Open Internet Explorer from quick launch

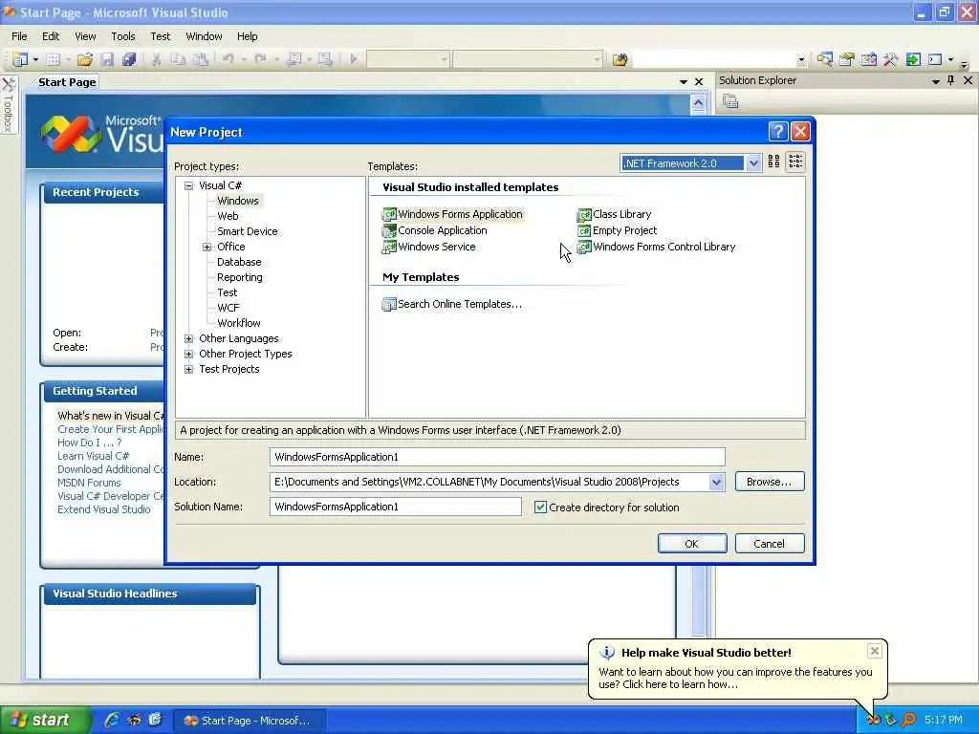point(113,720)
